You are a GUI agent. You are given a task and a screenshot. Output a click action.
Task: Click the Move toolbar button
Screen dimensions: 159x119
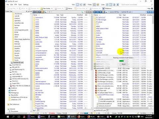click(x=22, y=9)
